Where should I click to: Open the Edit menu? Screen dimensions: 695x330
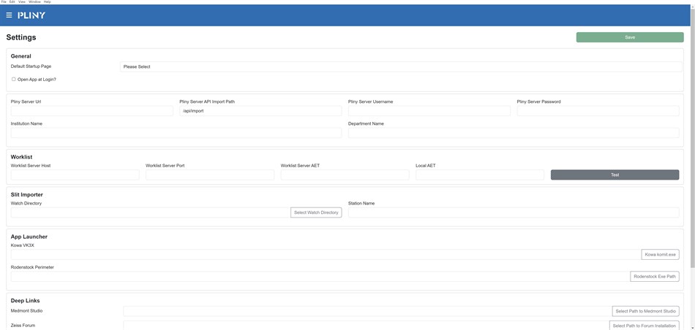(12, 1)
